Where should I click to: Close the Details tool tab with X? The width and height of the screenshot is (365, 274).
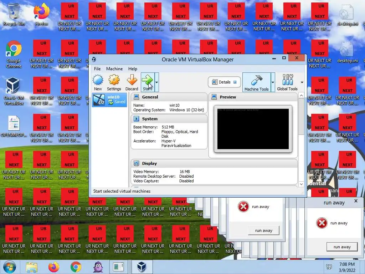click(x=235, y=82)
